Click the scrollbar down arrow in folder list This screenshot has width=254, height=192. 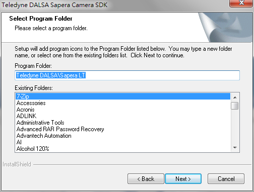click(x=235, y=148)
